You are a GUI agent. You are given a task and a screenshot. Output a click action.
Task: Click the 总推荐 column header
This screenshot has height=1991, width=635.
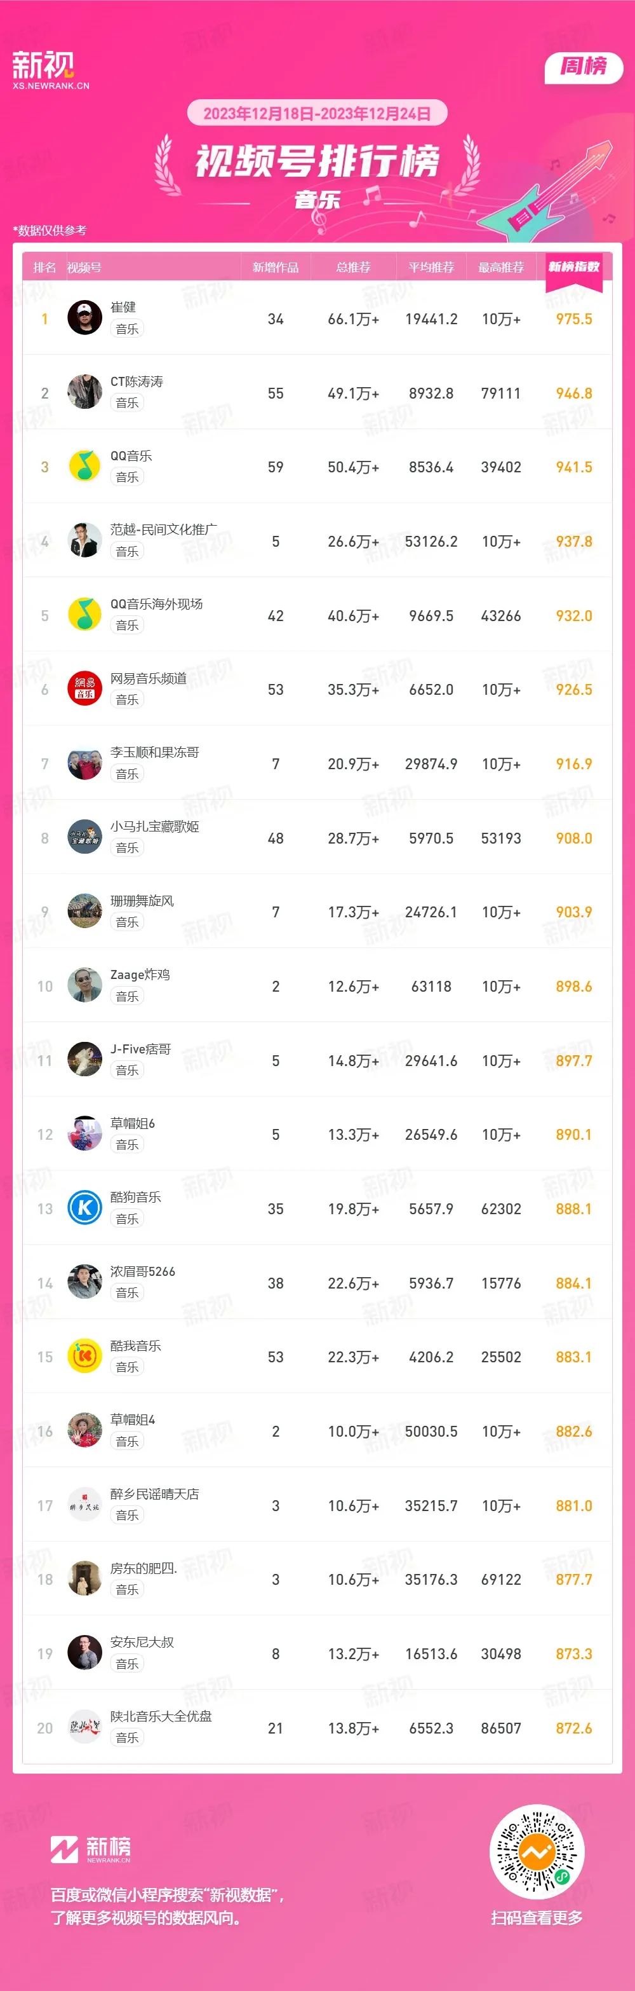point(353,268)
